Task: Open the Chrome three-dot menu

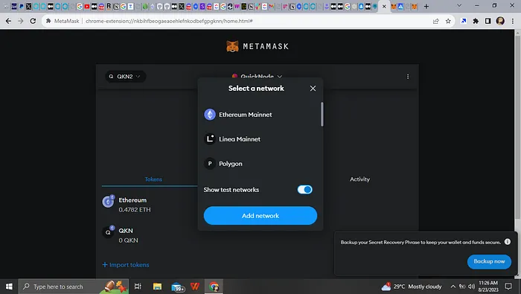Action: pos(513,21)
